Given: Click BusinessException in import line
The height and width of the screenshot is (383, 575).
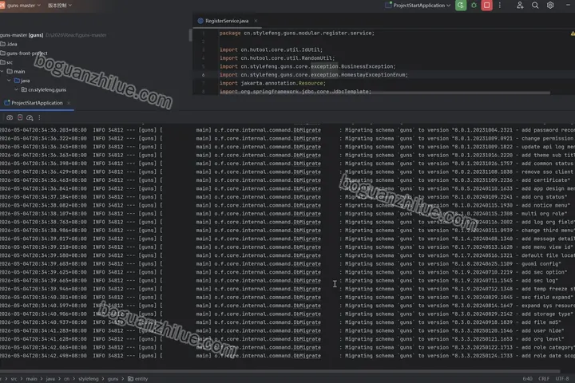Looking at the screenshot, I should point(367,66).
